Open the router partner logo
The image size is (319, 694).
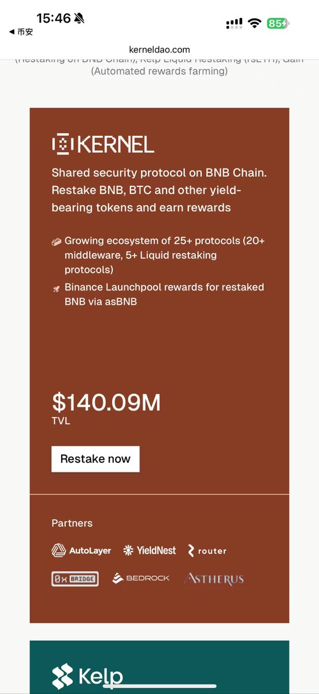coord(207,550)
